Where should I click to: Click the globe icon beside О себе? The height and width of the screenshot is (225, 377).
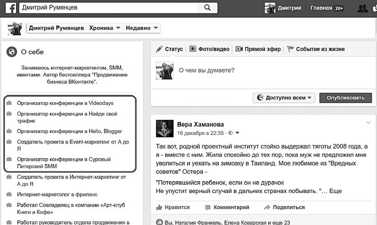(x=11, y=51)
